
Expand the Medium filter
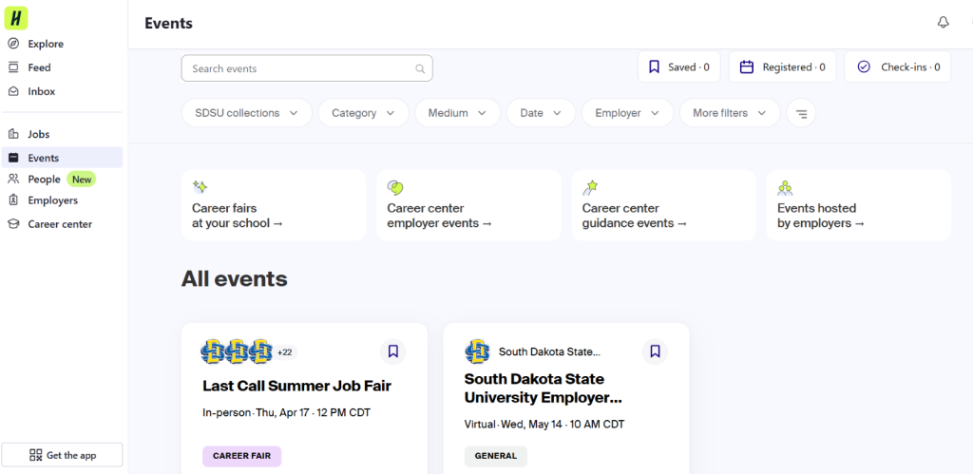(x=457, y=113)
